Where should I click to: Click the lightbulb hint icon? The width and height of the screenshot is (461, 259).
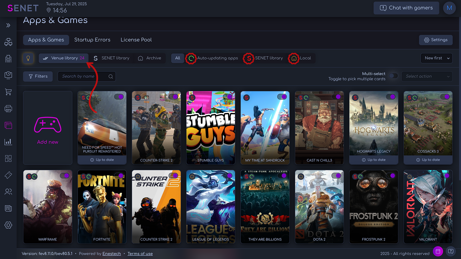point(28,58)
